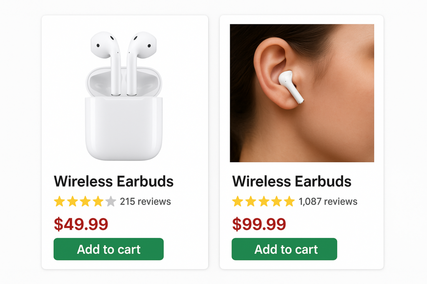View the earbud-in-ear product photo
Screen dimensions: 427x284
[x=302, y=93]
